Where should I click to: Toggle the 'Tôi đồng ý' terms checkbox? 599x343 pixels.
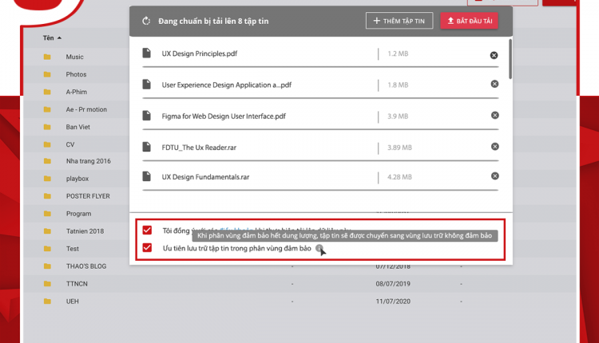point(147,230)
